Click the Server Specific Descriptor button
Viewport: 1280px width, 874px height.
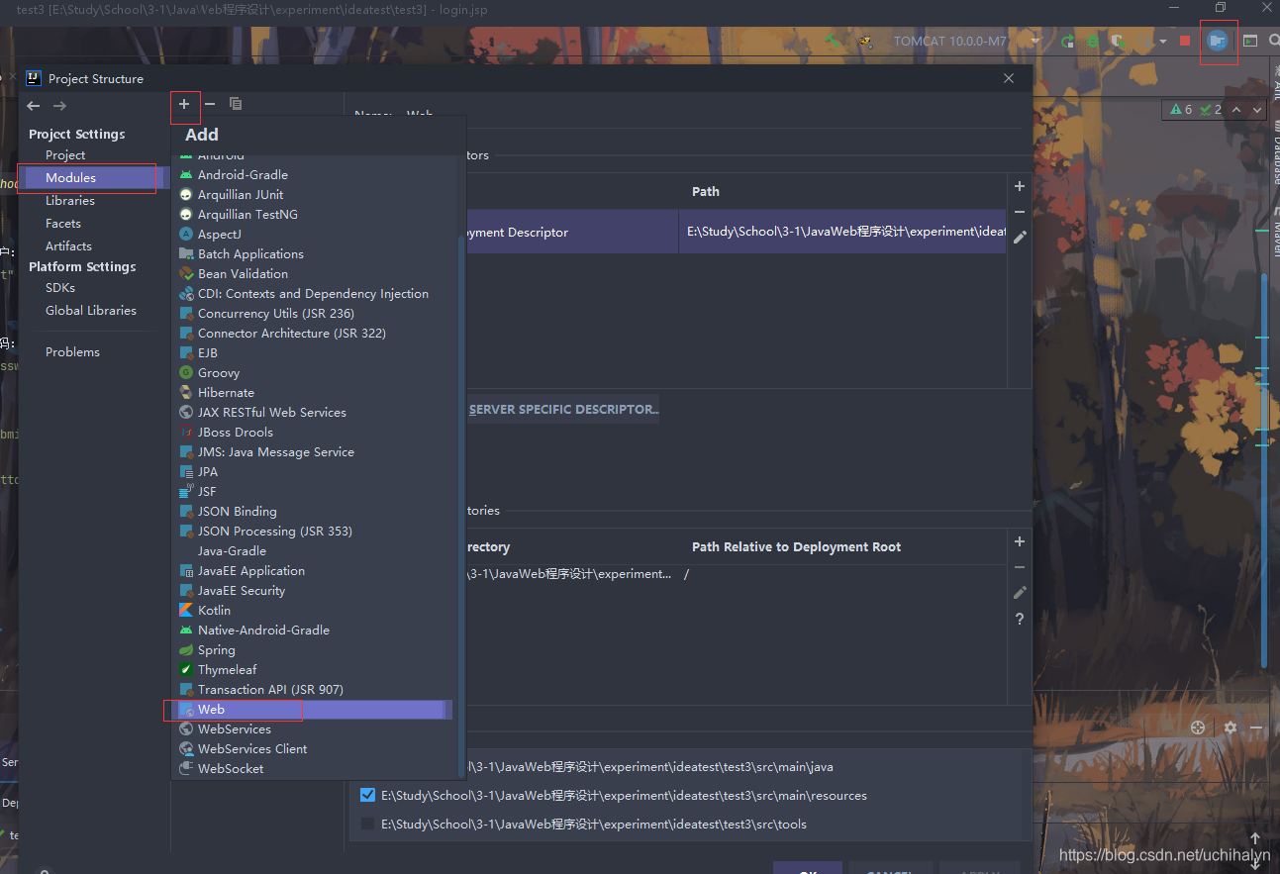563,409
